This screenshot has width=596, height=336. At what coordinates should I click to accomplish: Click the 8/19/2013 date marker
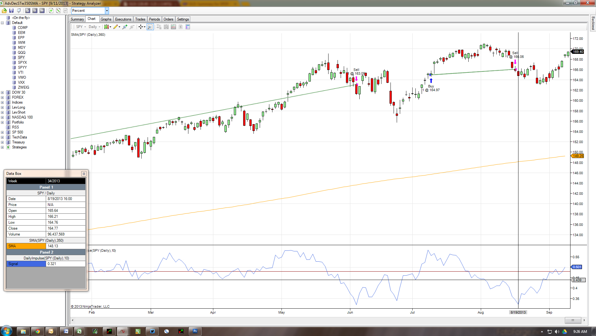(518, 312)
